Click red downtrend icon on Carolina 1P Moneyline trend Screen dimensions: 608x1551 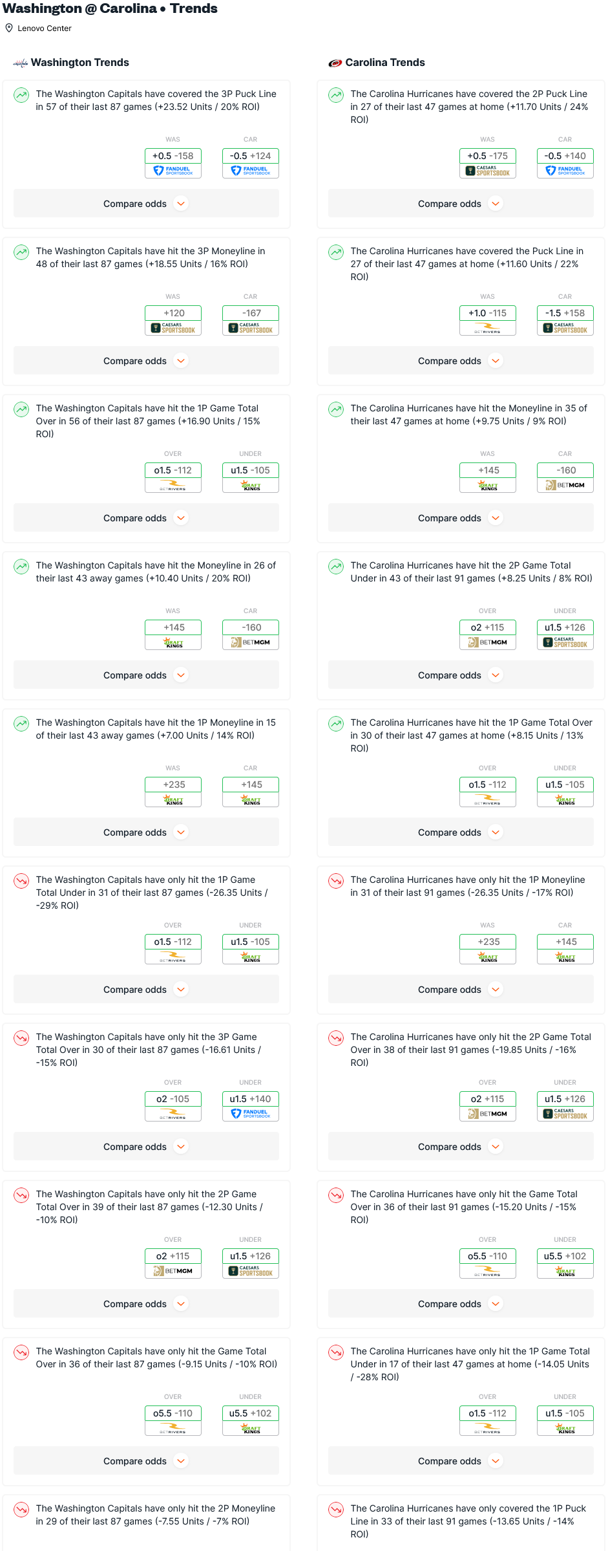coord(336,881)
